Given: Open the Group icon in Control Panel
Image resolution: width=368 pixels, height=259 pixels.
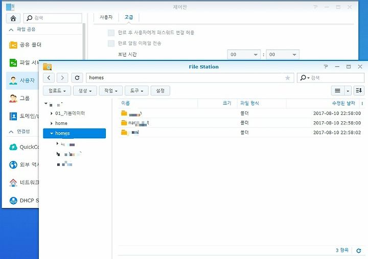Looking at the screenshot, I should pyautogui.click(x=13, y=98).
